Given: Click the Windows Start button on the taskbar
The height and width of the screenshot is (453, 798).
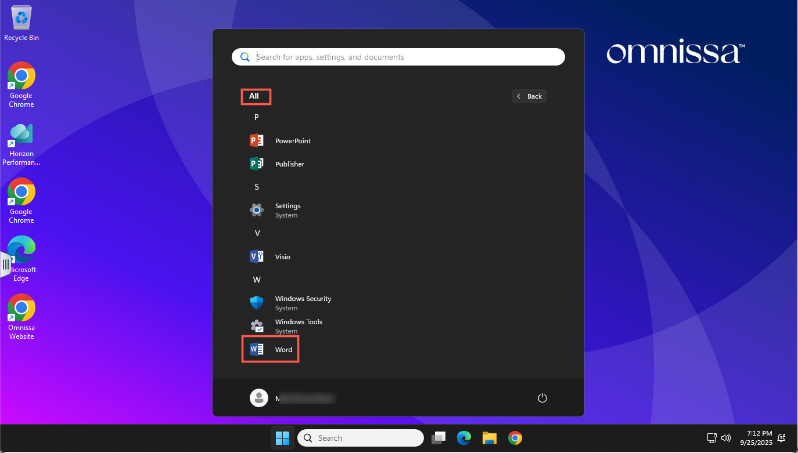Looking at the screenshot, I should (x=282, y=438).
